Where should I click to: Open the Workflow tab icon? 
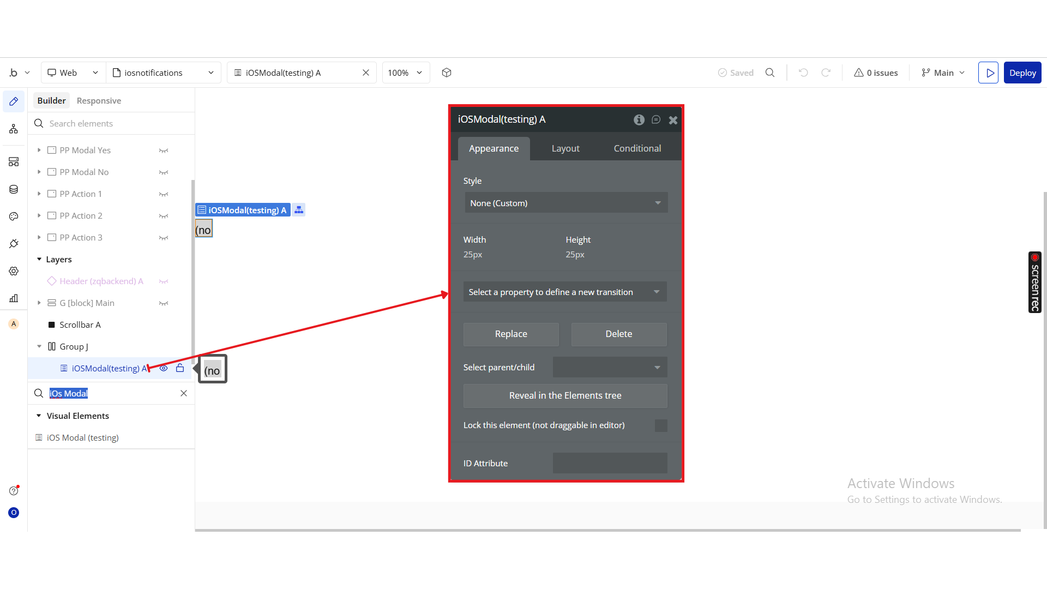point(14,129)
